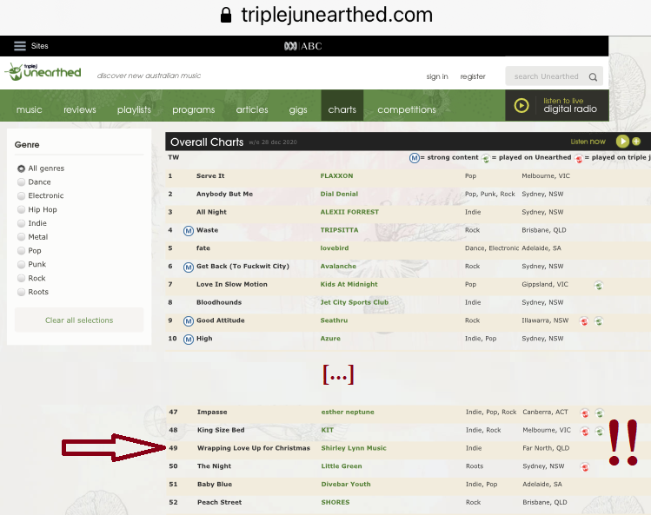Viewport: 651px width, 515px height.
Task: Open artist lovebird link
Action: [x=335, y=248]
